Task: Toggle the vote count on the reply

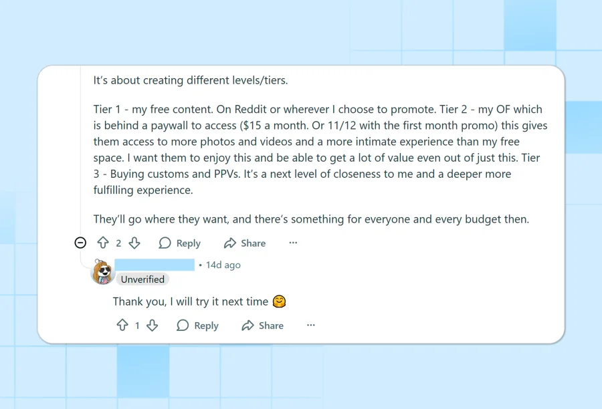Action: tap(137, 325)
